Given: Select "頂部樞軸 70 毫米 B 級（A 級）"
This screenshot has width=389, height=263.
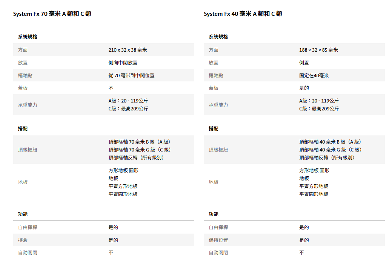Looking at the screenshot, I should pos(140,142).
